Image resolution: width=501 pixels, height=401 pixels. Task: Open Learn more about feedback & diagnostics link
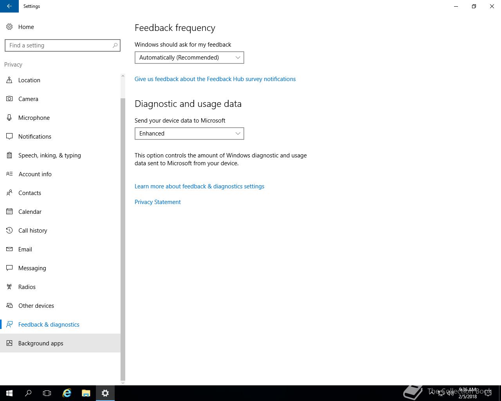pos(200,186)
